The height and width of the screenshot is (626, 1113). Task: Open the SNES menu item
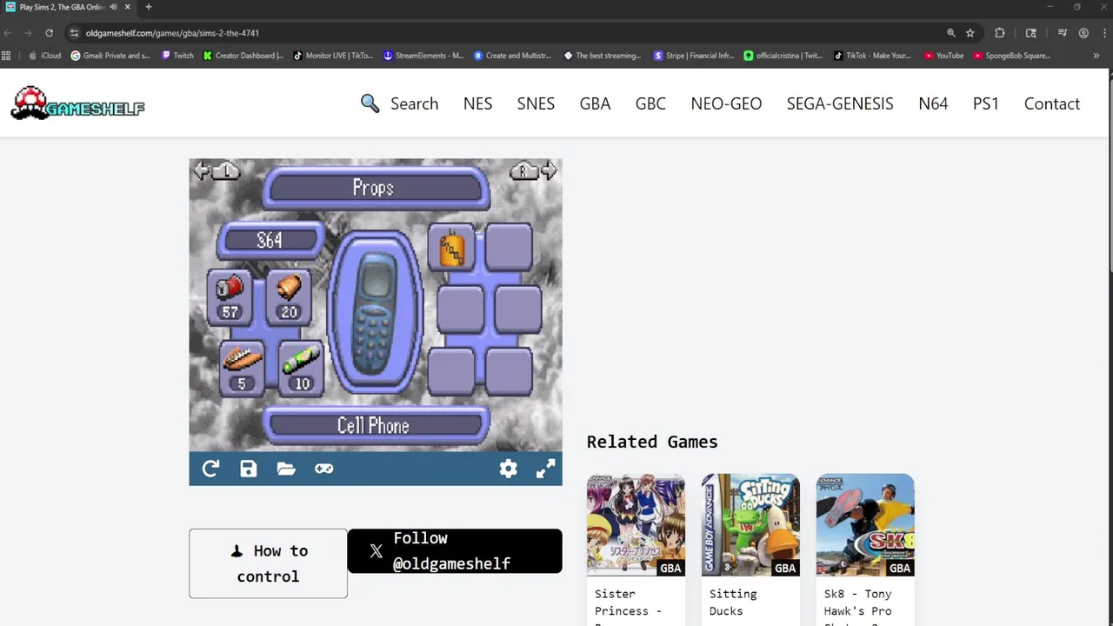coord(536,103)
